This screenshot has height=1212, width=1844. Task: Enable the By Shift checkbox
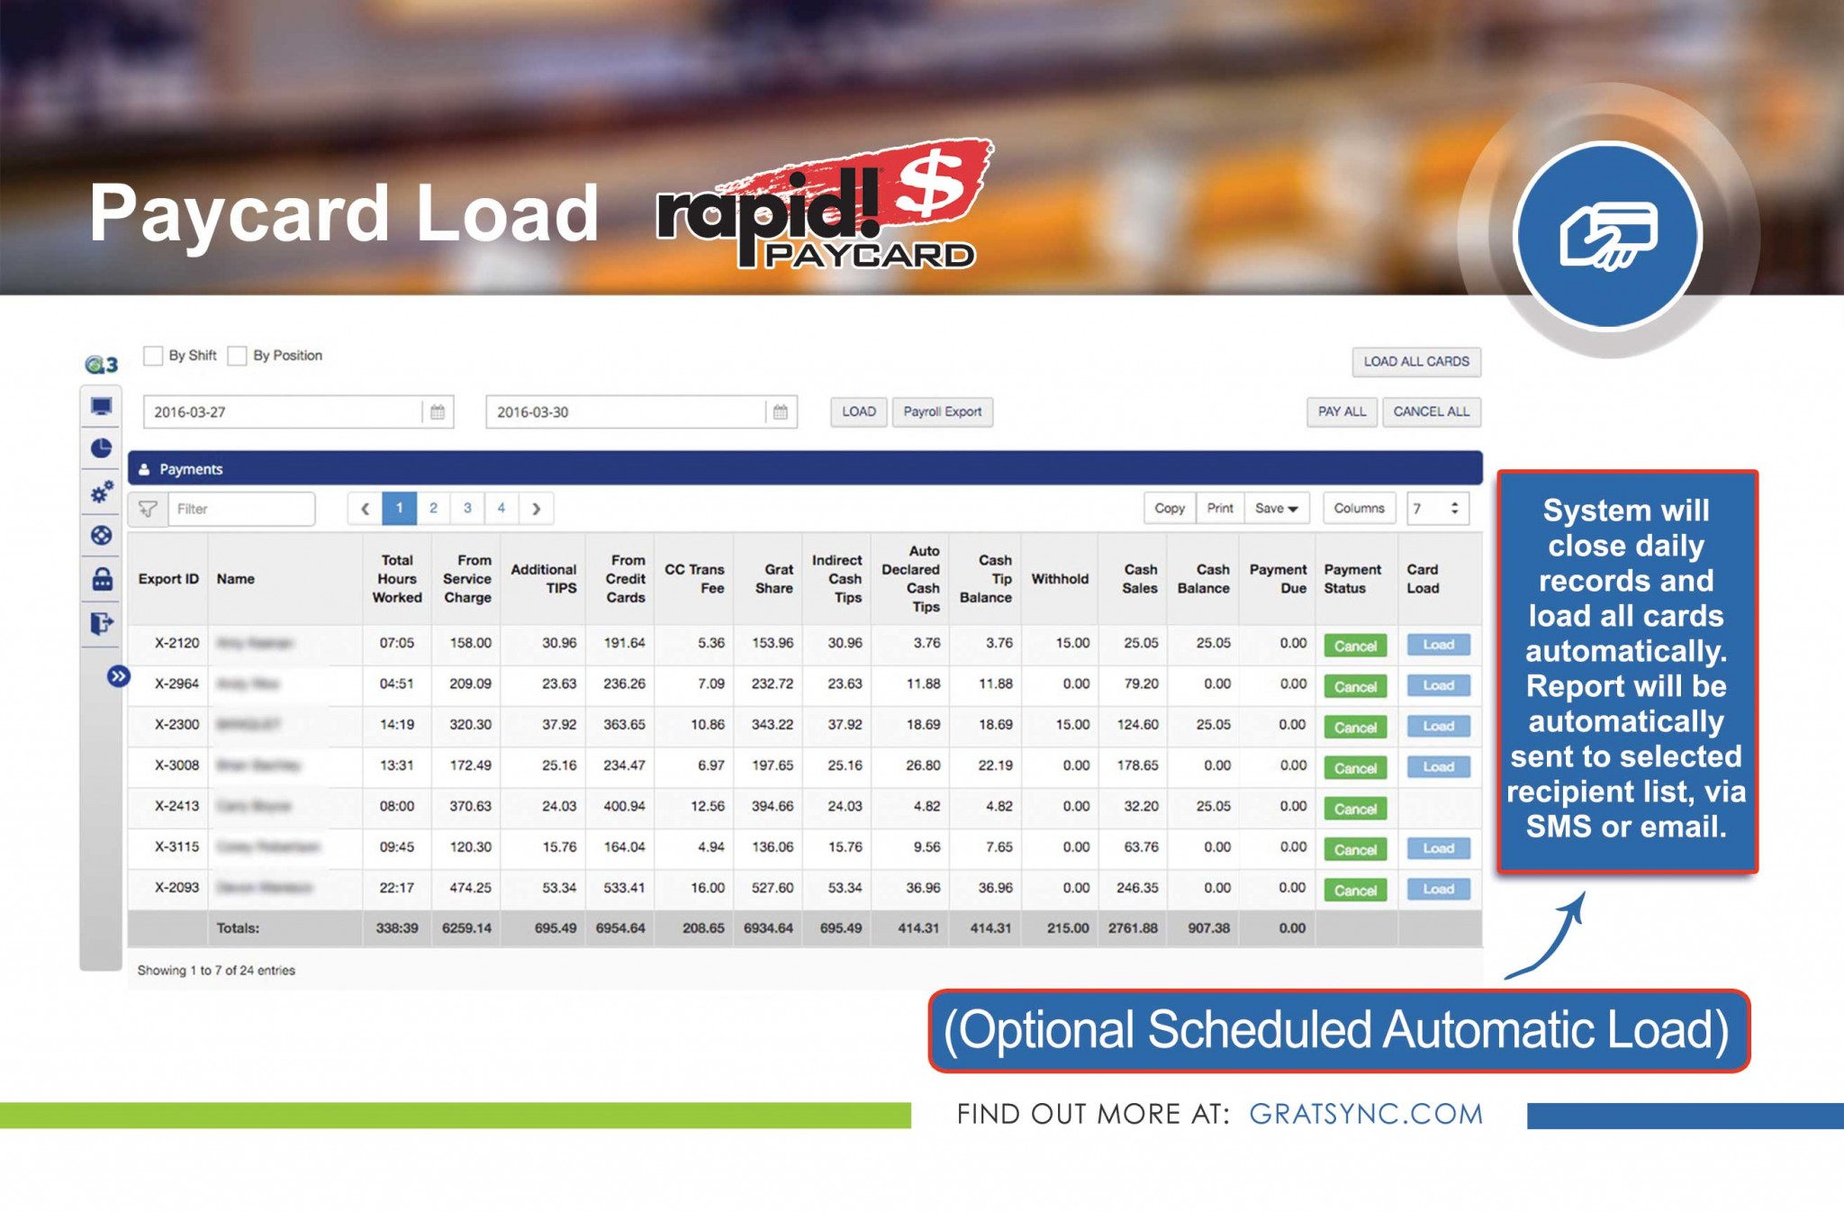click(153, 356)
